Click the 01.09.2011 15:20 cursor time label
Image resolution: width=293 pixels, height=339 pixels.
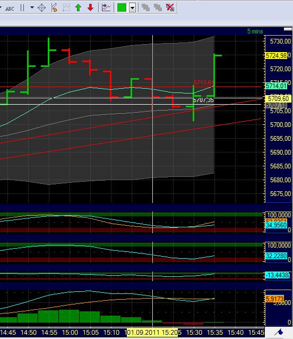click(x=152, y=332)
